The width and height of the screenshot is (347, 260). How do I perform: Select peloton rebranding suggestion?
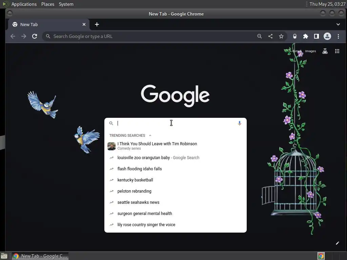pyautogui.click(x=176, y=191)
